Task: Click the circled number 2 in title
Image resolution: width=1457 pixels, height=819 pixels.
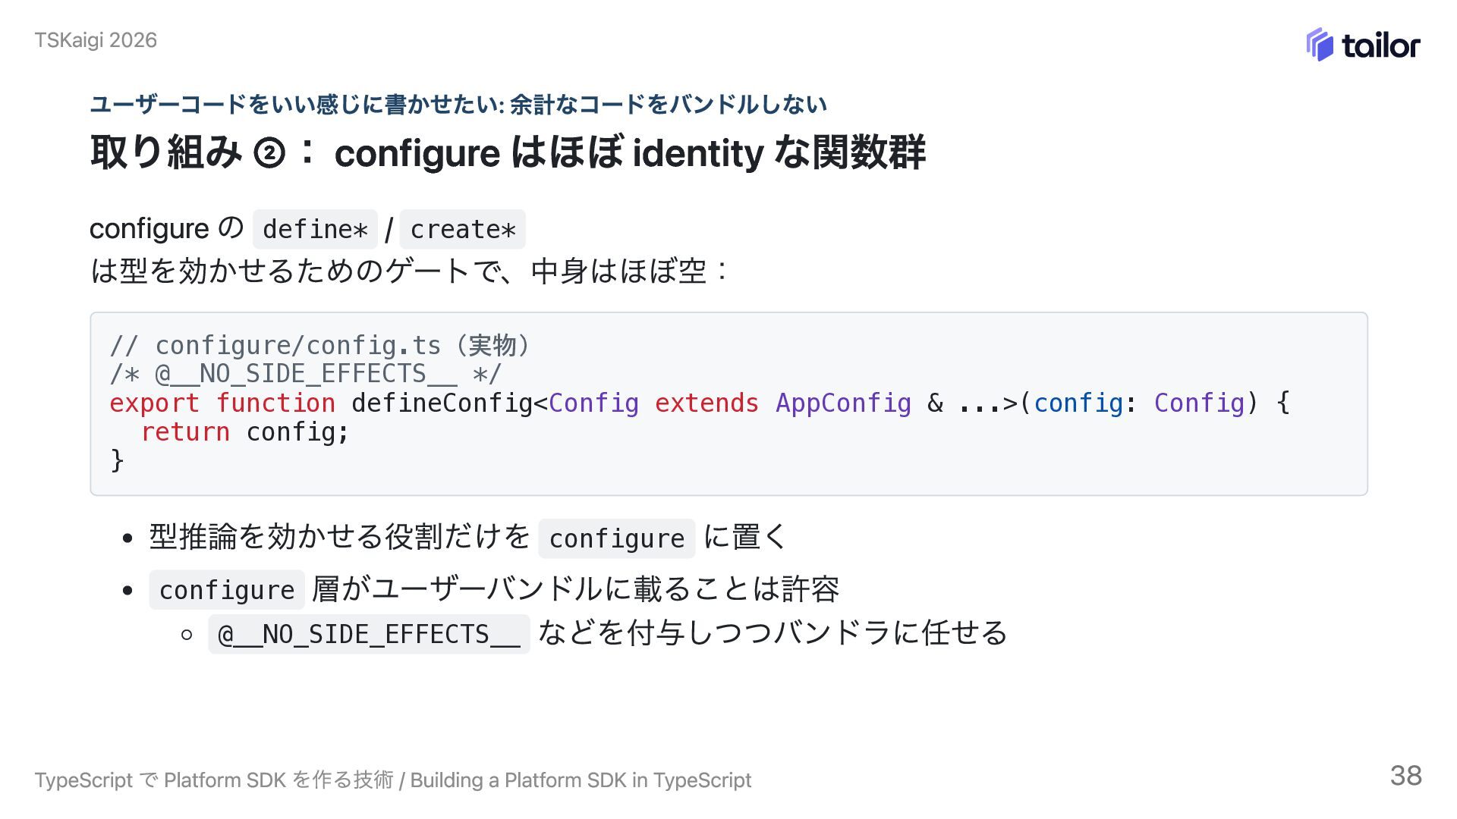Action: coord(269,153)
